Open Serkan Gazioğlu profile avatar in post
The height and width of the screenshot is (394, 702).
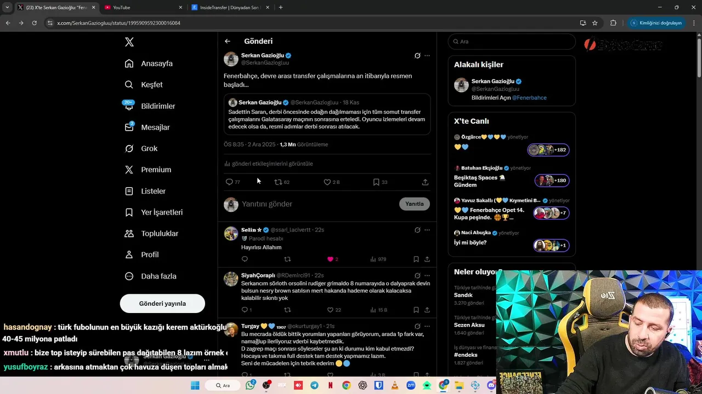[x=231, y=59]
